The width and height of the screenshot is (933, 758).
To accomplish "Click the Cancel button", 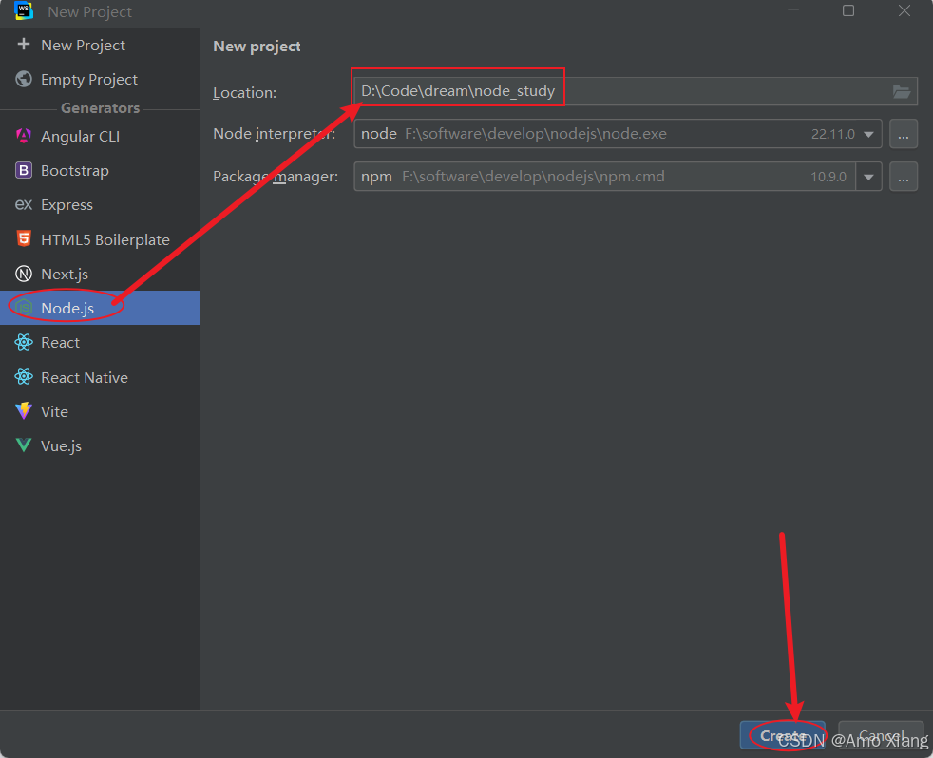I will (881, 736).
